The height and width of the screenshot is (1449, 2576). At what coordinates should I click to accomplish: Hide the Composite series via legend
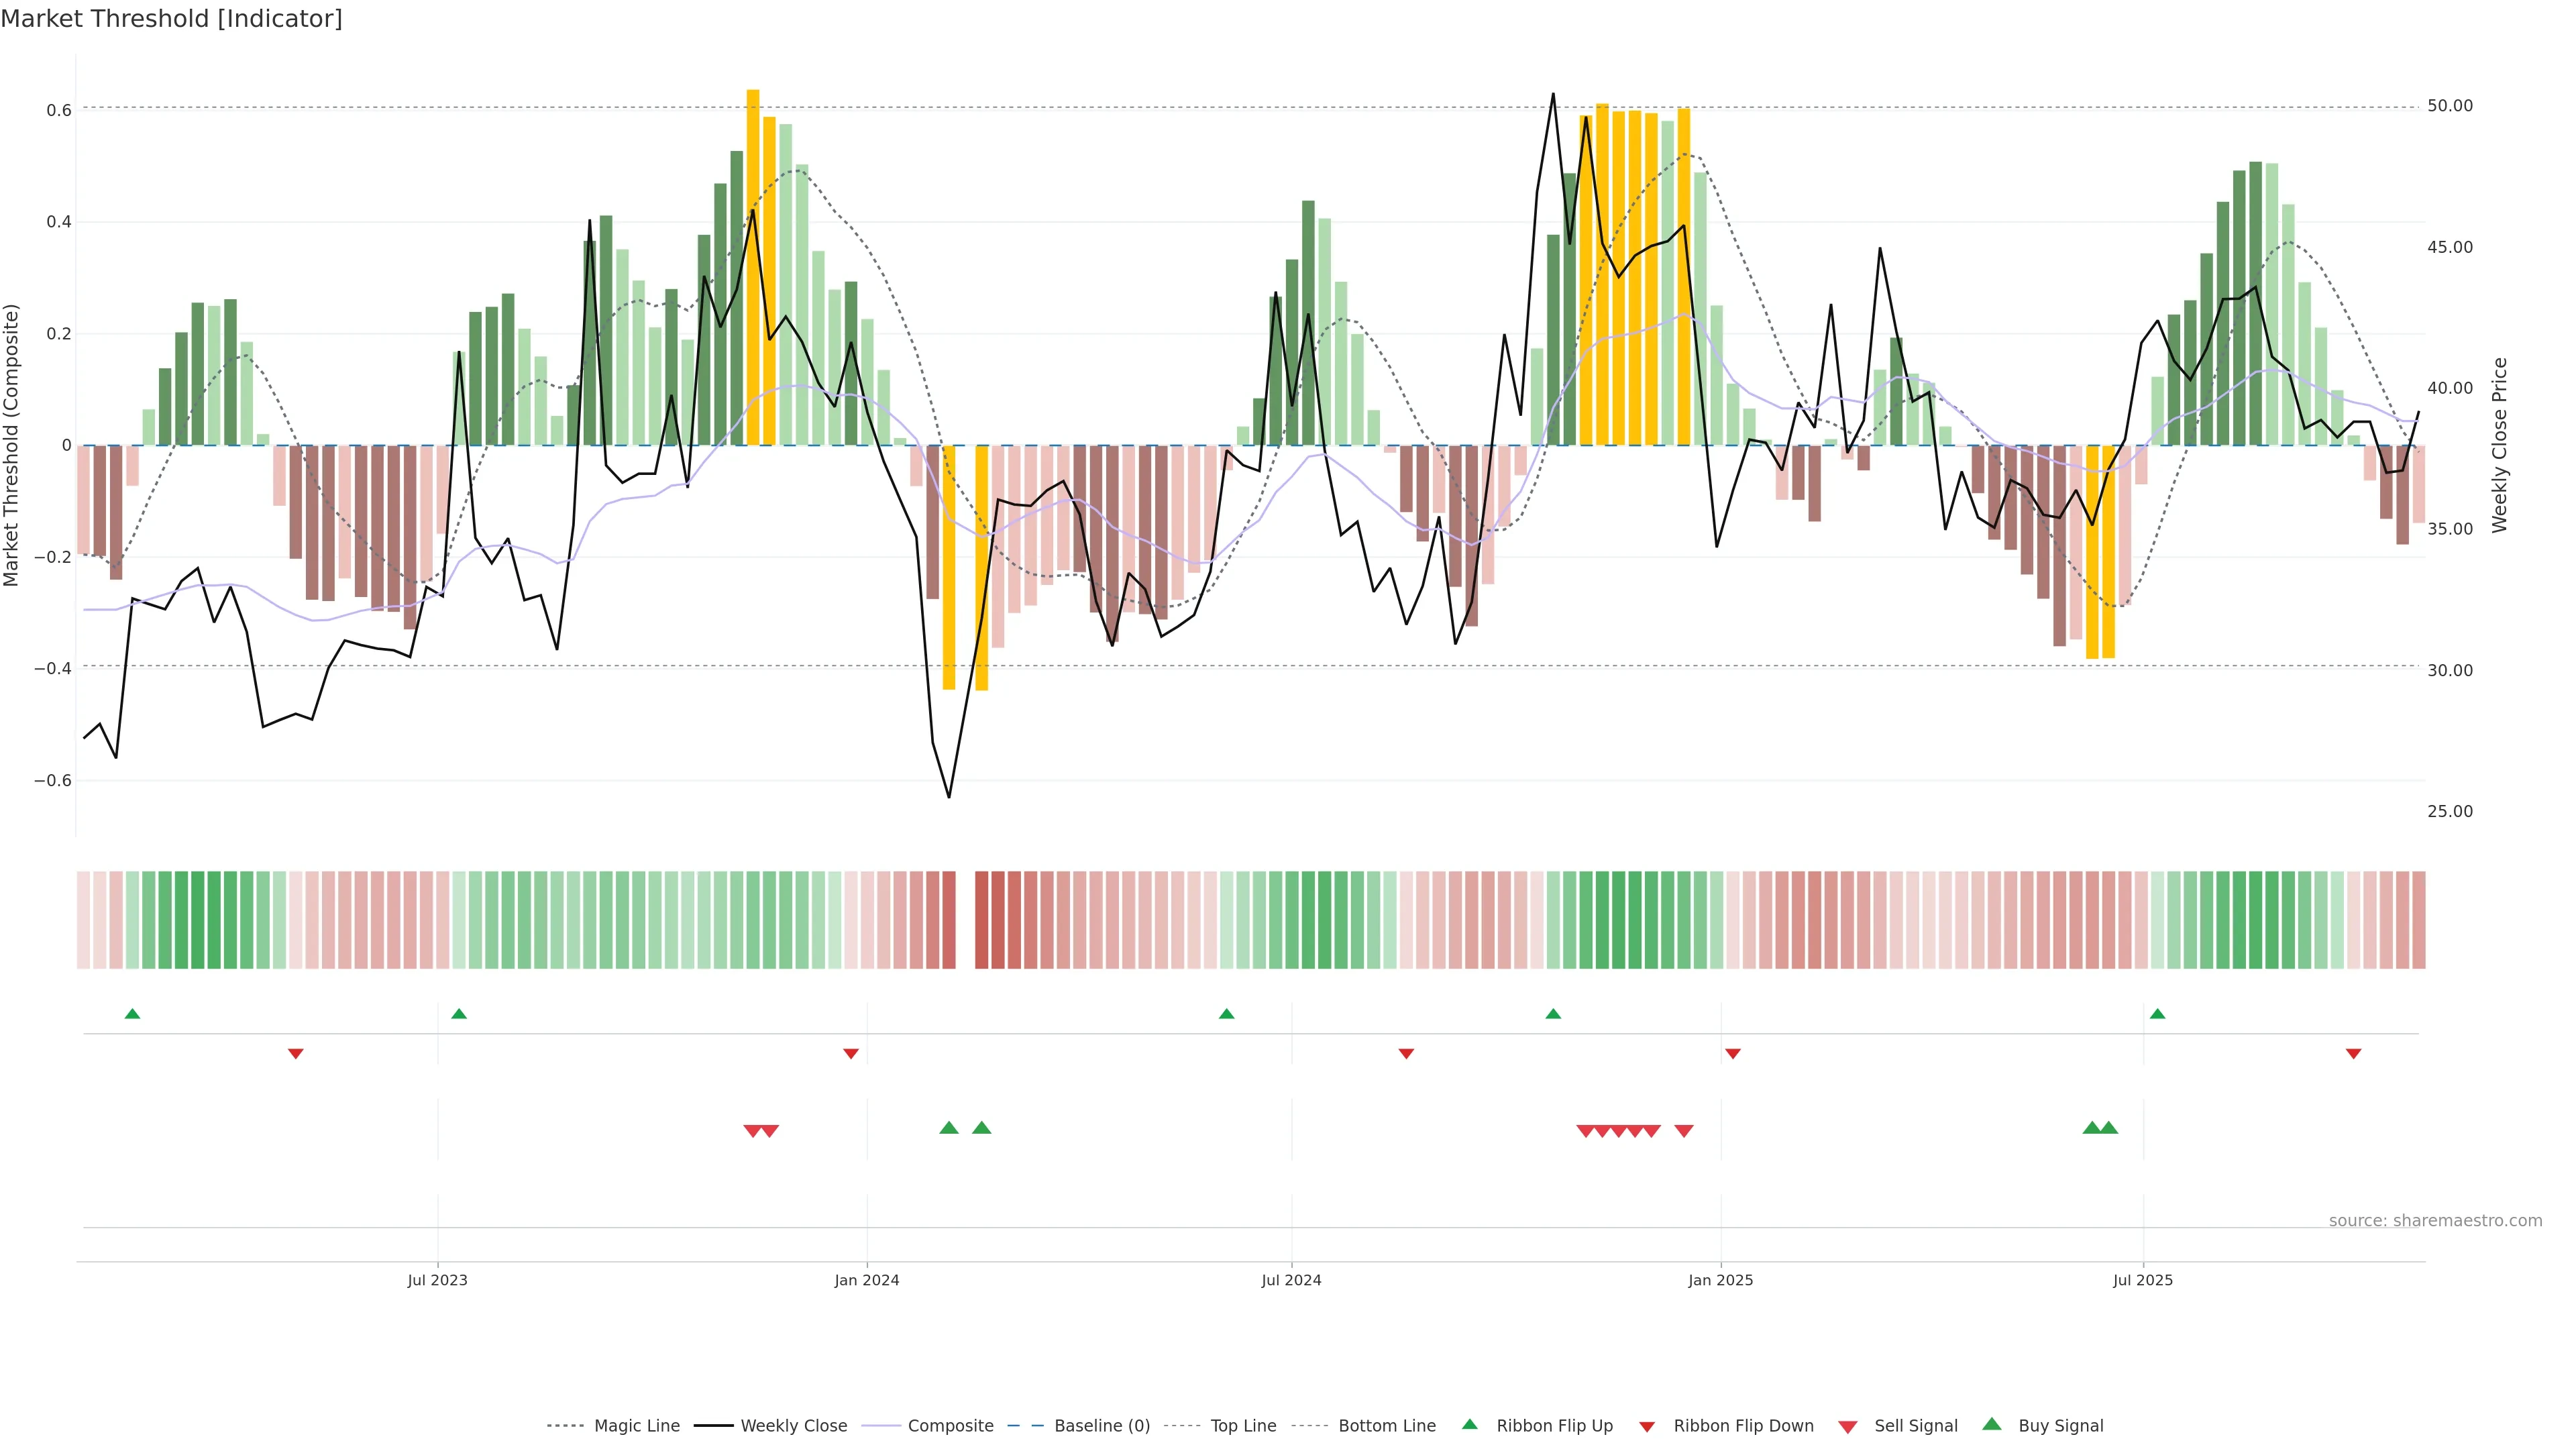coord(950,1426)
